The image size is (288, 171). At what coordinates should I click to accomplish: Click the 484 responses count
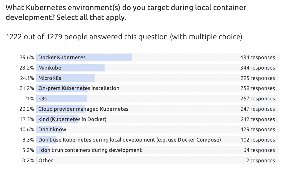tap(257, 58)
